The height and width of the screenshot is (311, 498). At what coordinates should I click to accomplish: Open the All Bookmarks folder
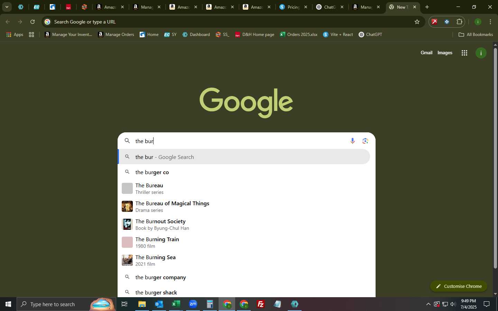tap(476, 35)
